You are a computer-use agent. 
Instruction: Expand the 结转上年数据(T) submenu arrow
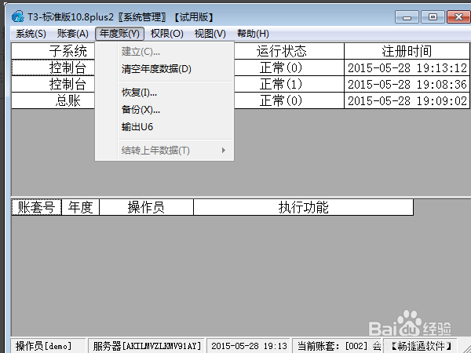coord(223,151)
